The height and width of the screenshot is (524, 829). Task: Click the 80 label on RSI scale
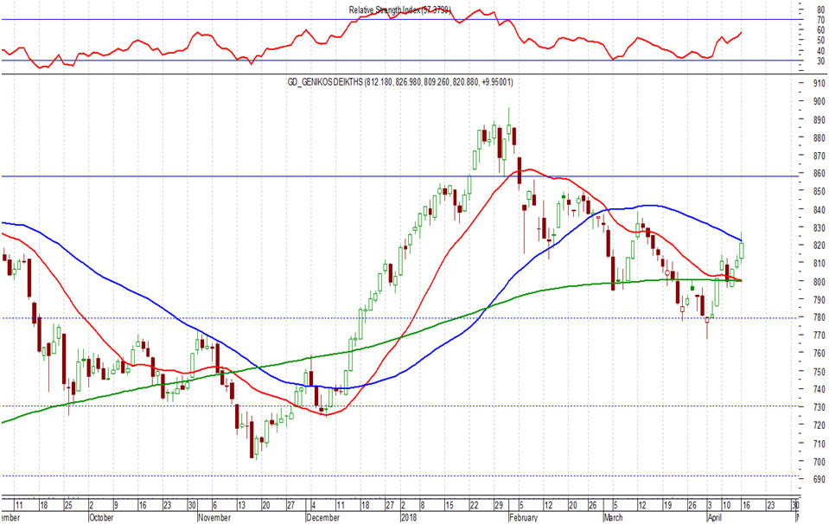[x=820, y=10]
